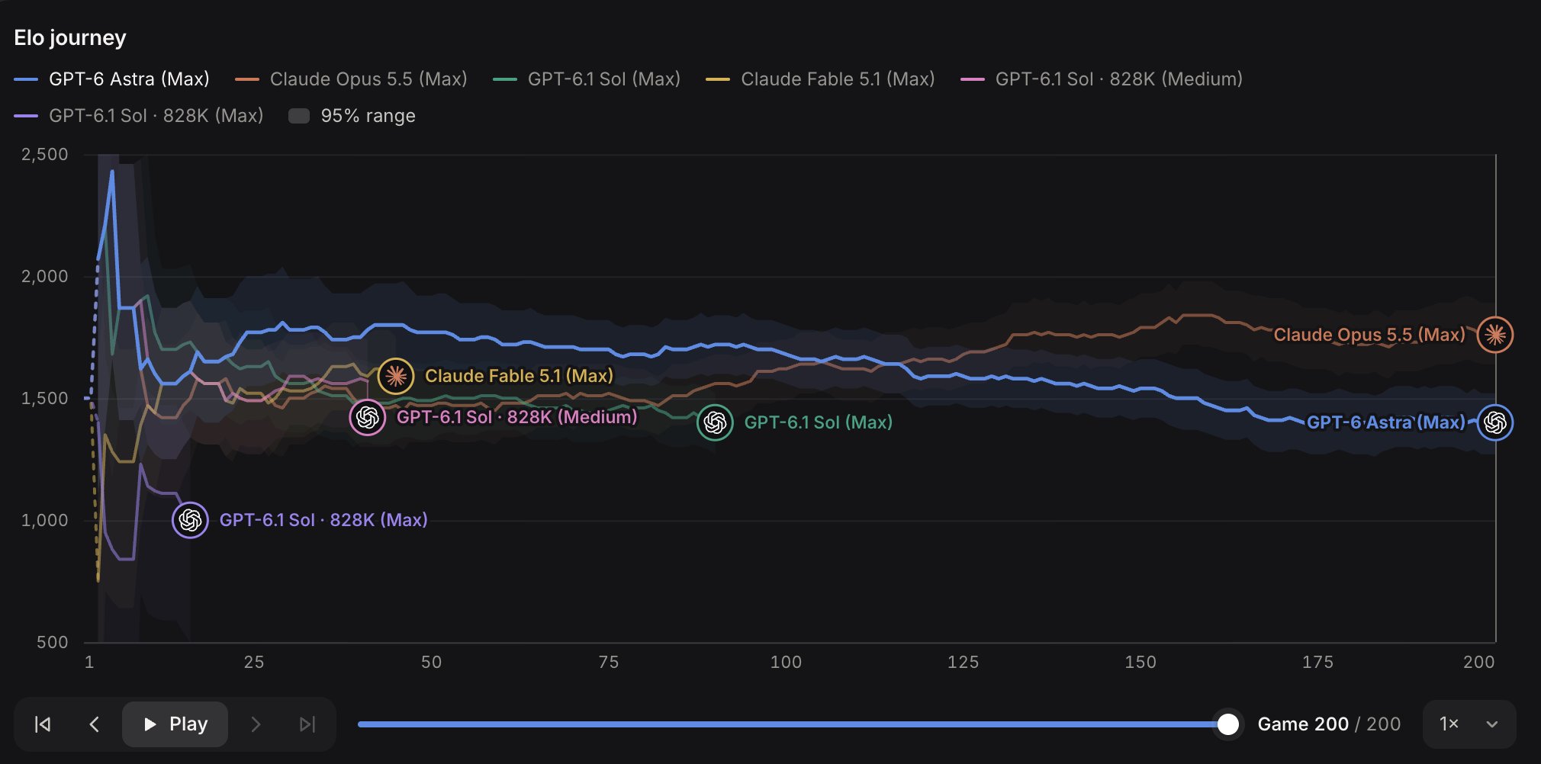Start playback with the Play button
The image size is (1541, 764).
click(x=175, y=724)
